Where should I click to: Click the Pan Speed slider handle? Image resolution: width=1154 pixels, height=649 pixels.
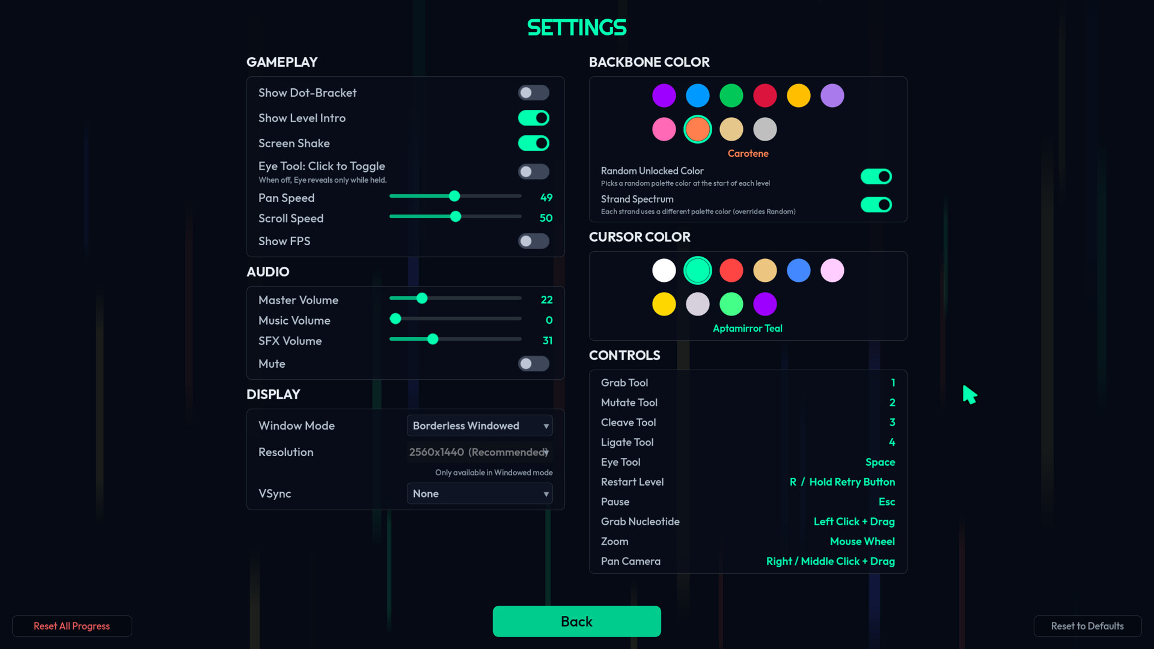coord(454,196)
